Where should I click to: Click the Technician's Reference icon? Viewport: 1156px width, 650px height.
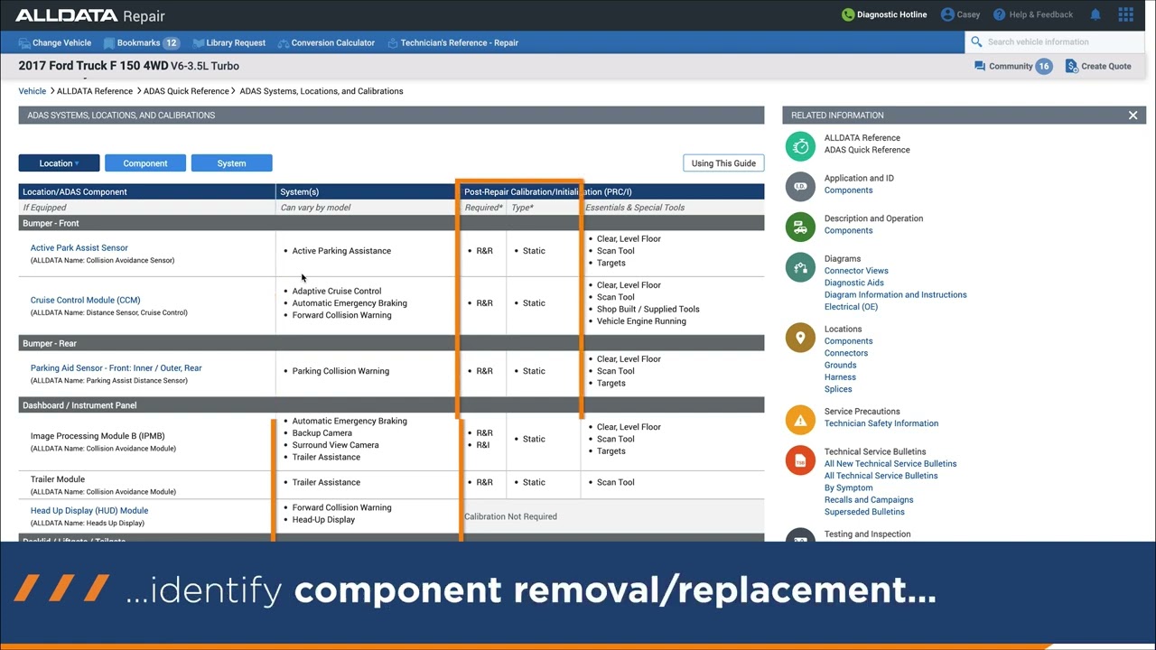(393, 42)
